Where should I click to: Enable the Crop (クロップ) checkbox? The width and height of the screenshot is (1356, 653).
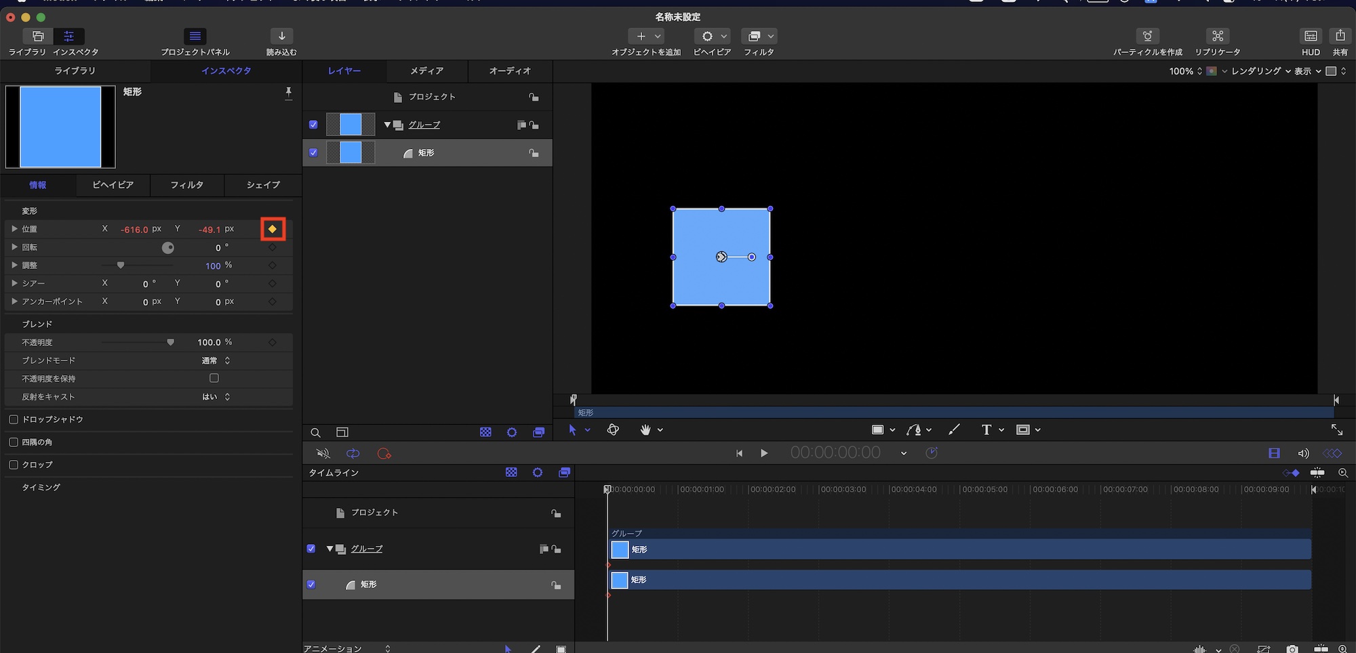point(14,465)
